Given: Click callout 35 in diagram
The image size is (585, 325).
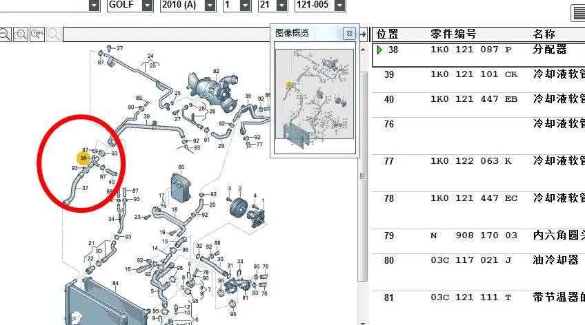Looking at the screenshot, I should pos(248,96).
